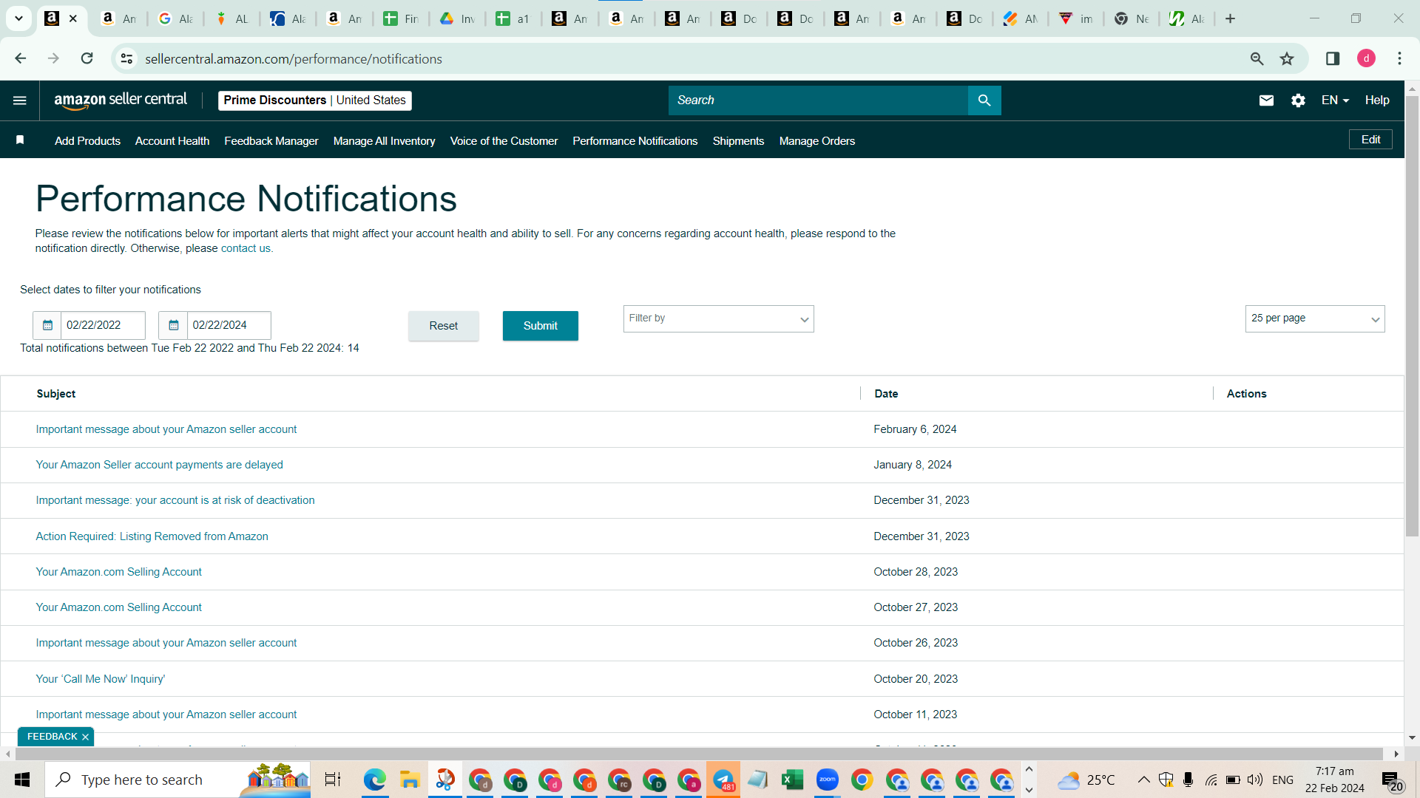Select Performance Notifications nav item
1420x798 pixels.
(635, 140)
